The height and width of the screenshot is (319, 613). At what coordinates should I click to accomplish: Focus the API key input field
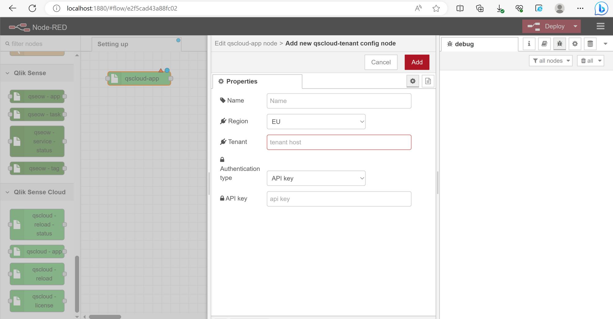[x=339, y=199]
